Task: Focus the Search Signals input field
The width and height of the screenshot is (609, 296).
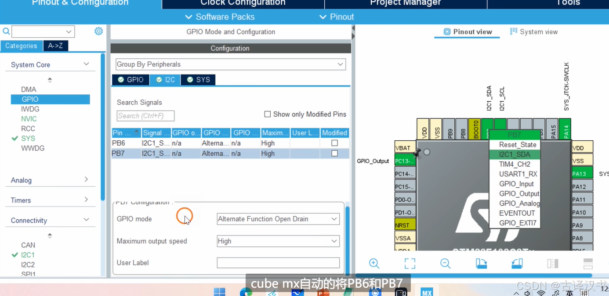Action: (x=145, y=116)
